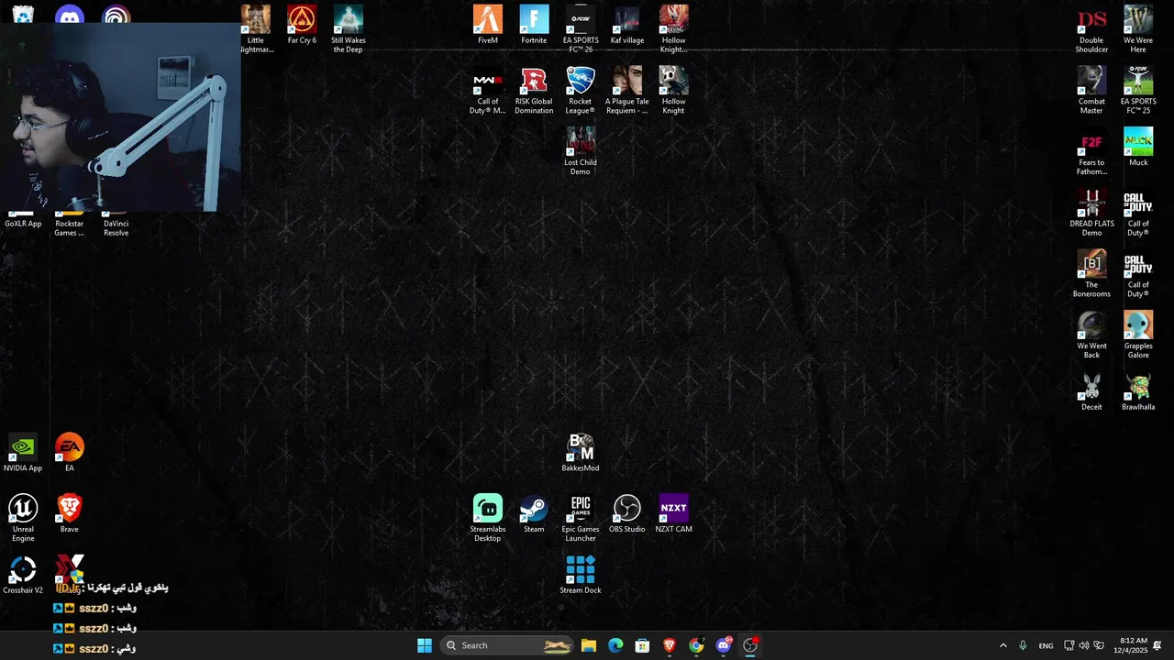Select the RISK Global Domination icon

click(x=534, y=91)
